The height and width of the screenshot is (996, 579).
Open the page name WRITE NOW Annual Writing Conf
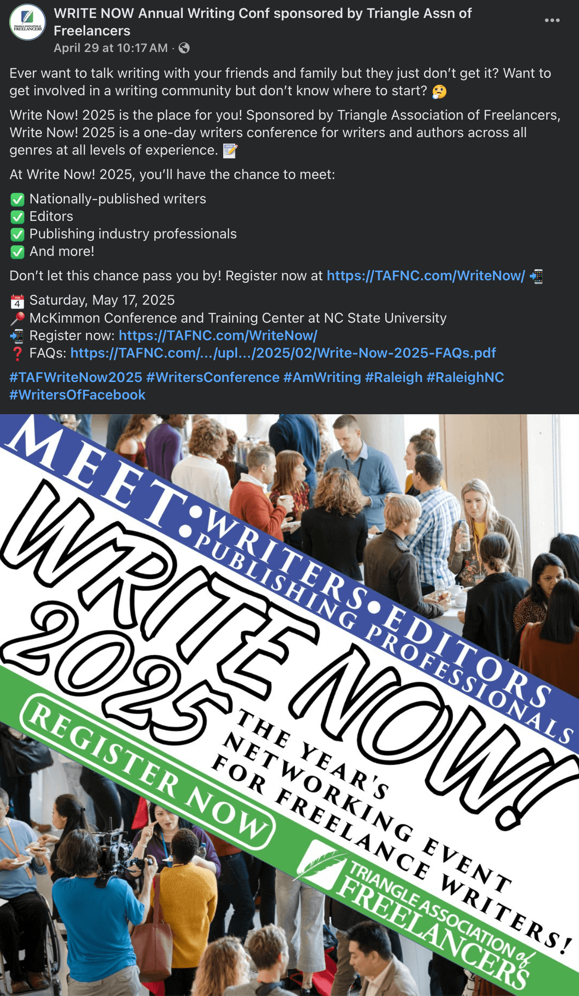coord(262,22)
